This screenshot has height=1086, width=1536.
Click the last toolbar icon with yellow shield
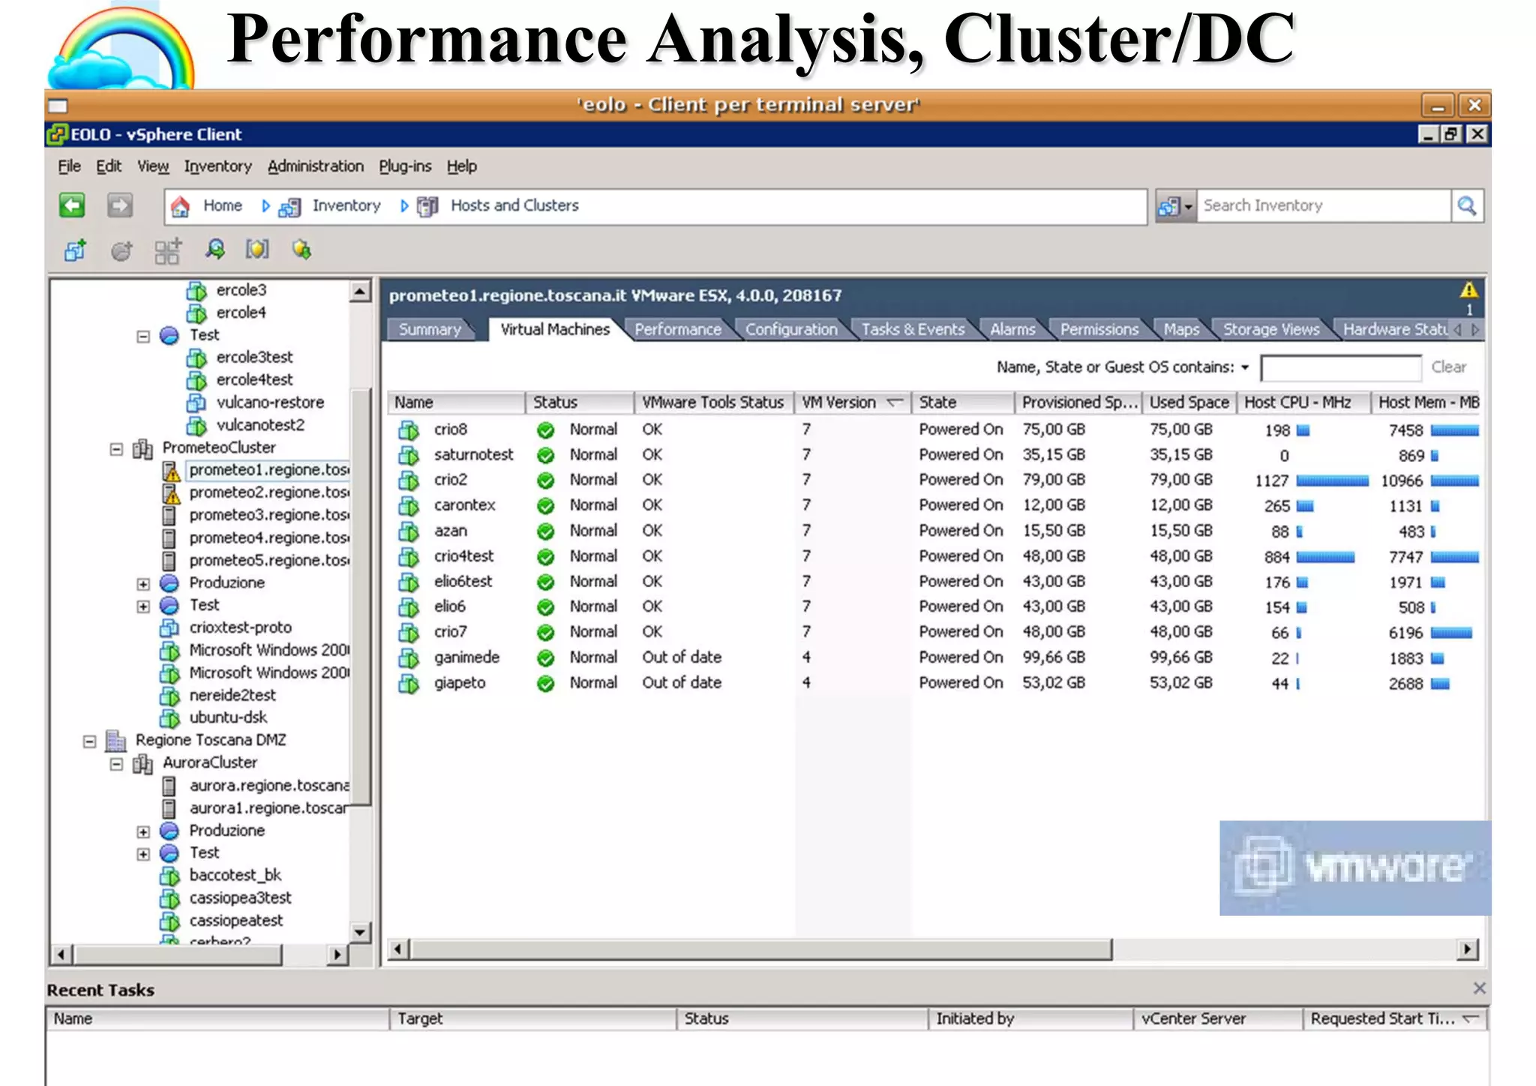(x=302, y=250)
